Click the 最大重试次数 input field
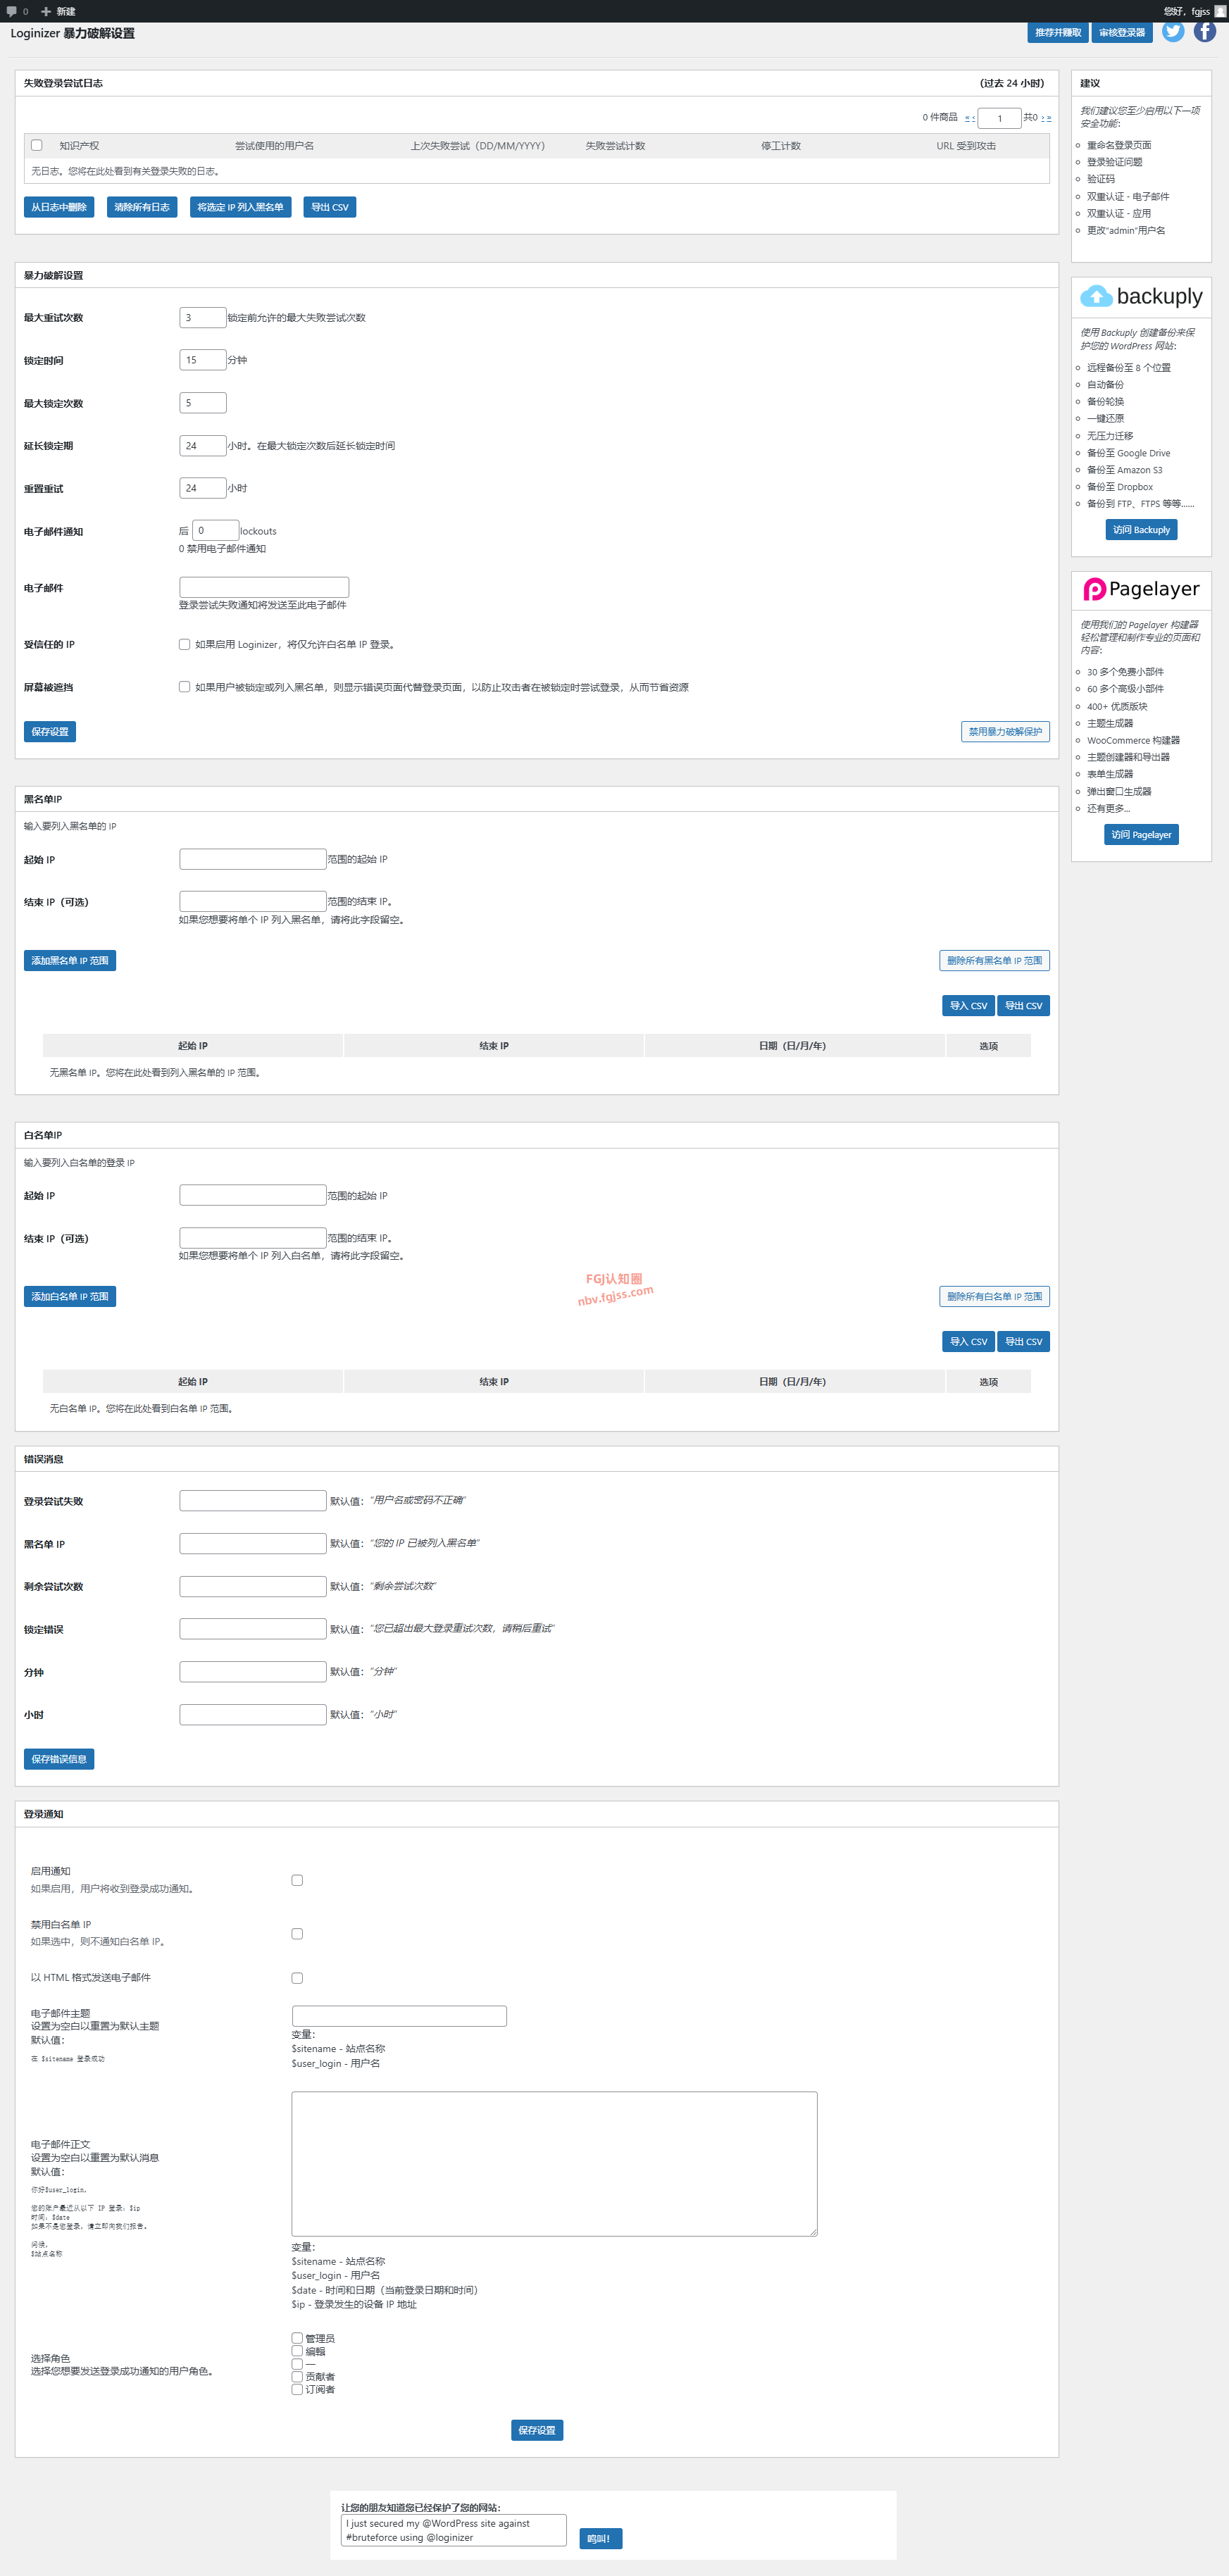Screen dimensions: 1229x2576 (x=202, y=318)
